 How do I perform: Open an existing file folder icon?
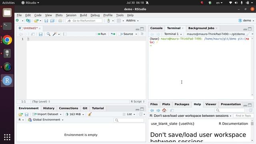click(36, 20)
